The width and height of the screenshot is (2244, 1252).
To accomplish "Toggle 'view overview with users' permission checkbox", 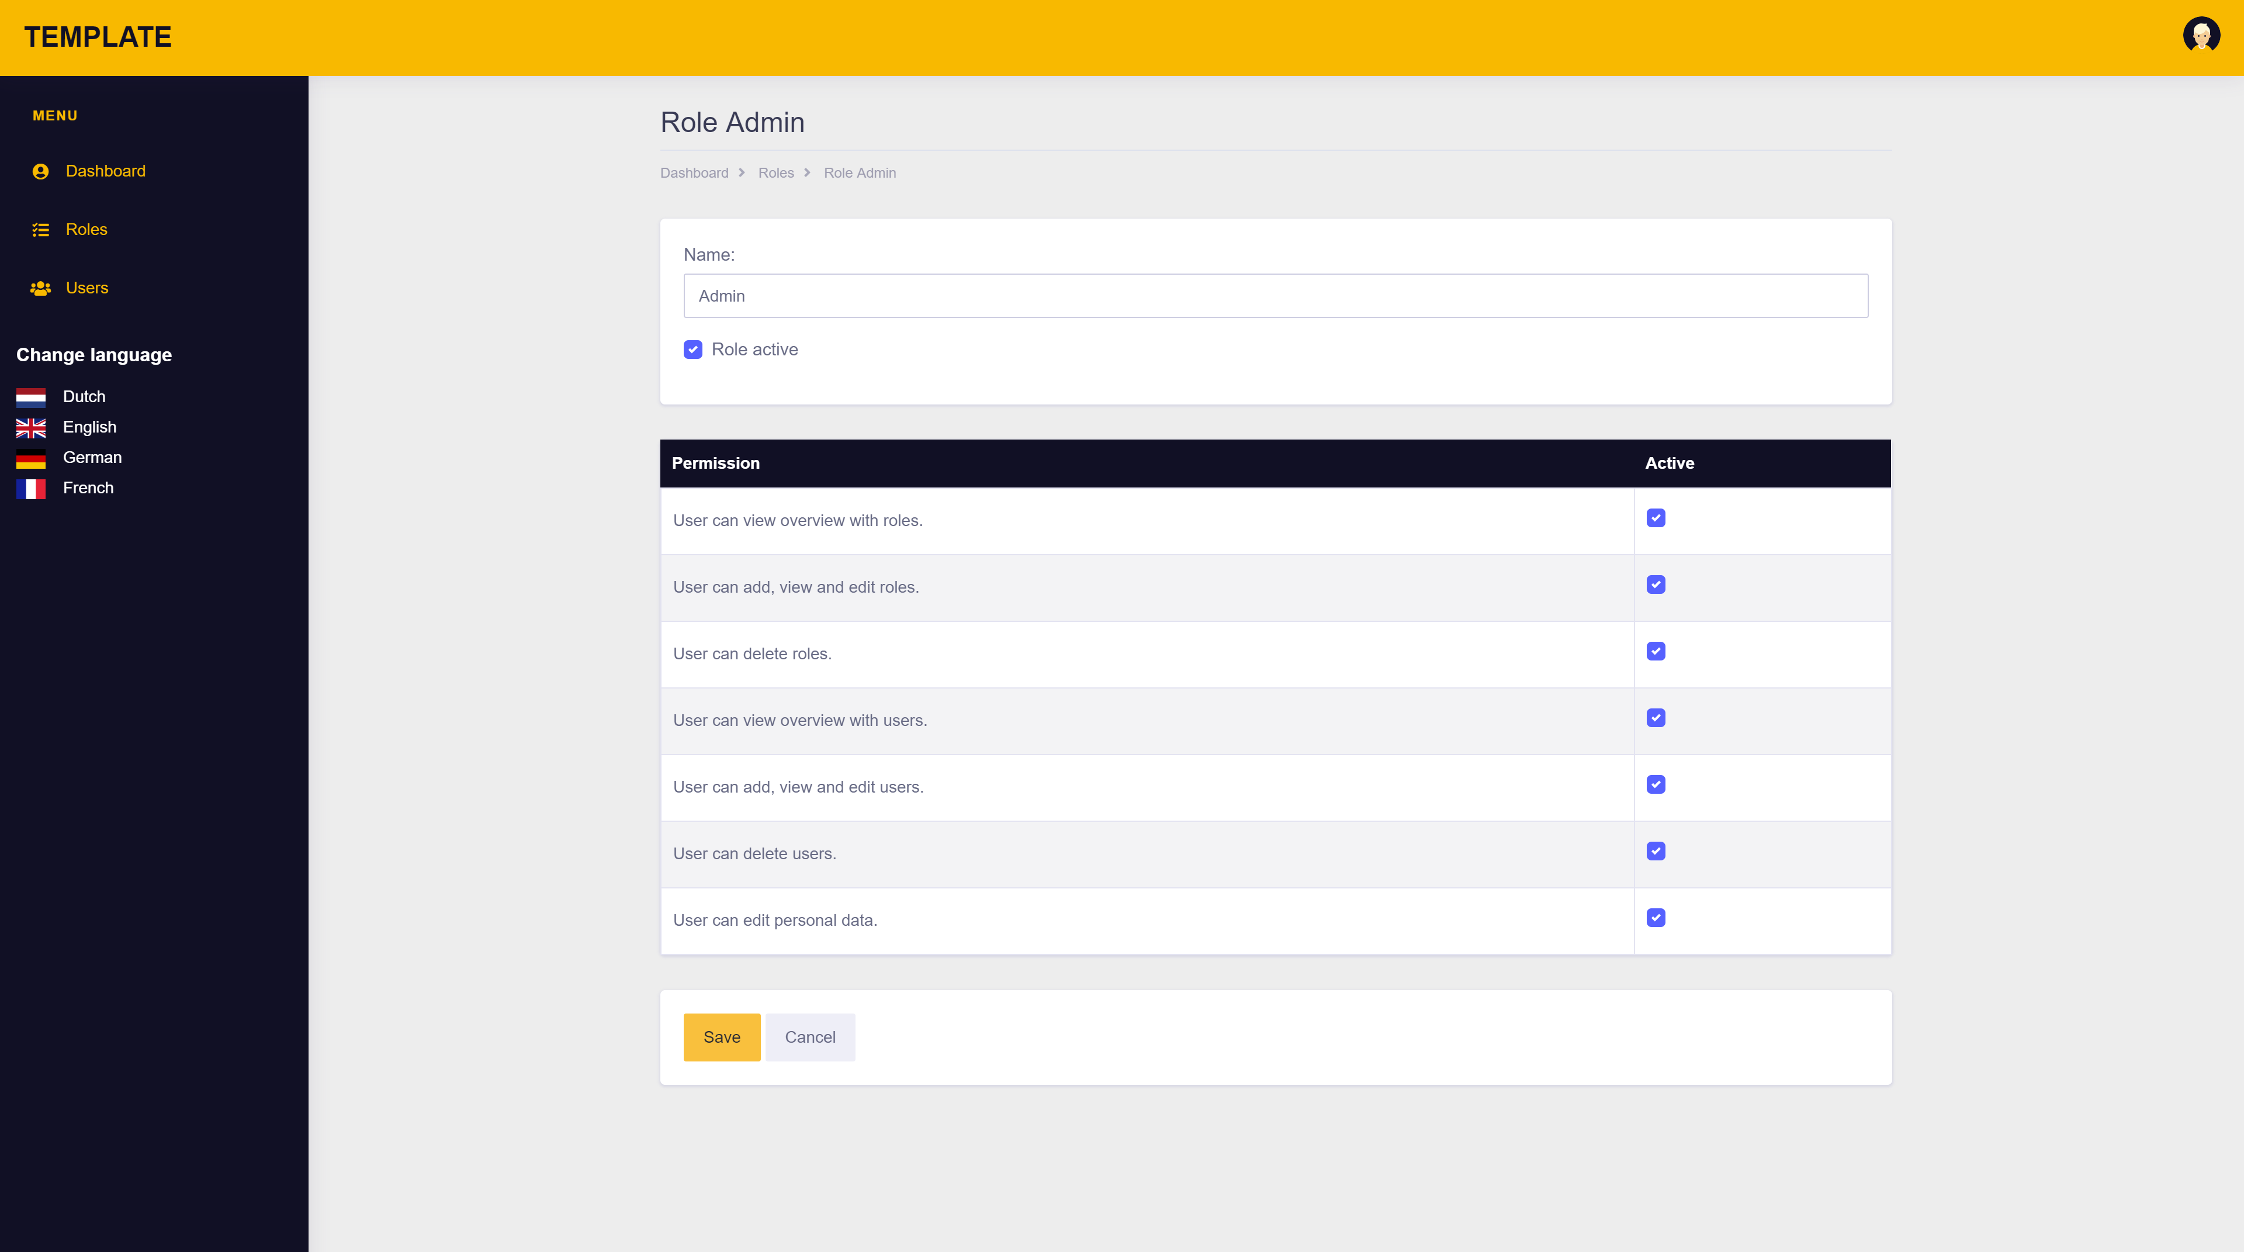I will tap(1655, 718).
